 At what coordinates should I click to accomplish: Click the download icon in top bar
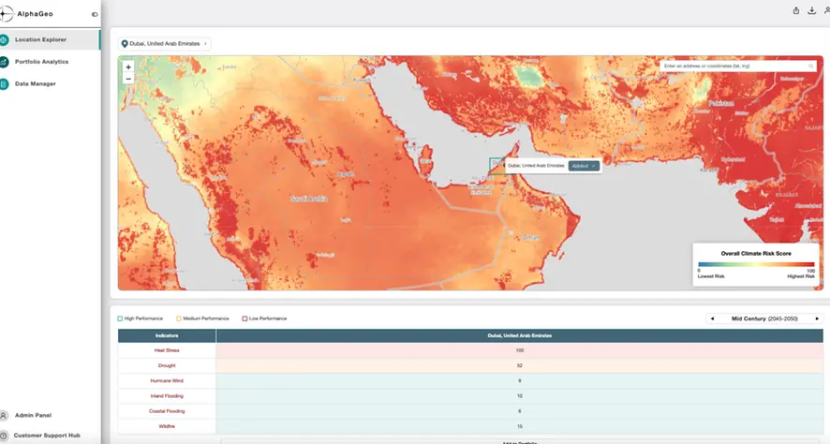point(811,10)
